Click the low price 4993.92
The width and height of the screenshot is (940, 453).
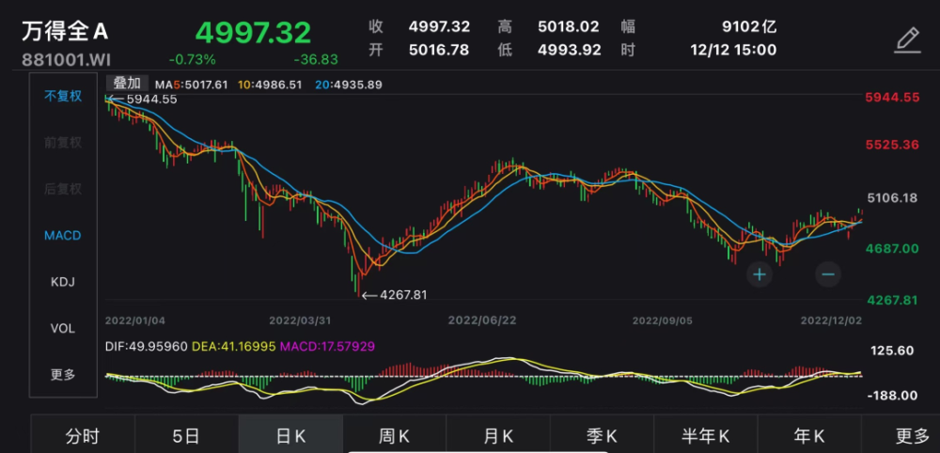click(571, 50)
